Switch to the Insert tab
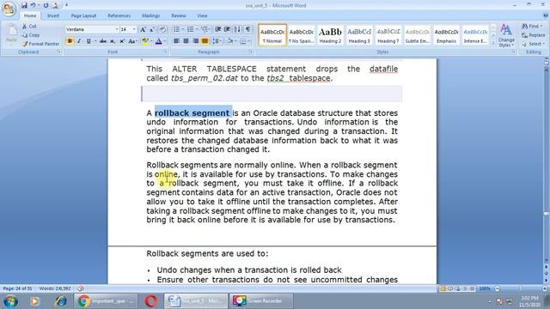This screenshot has width=550, height=309. click(53, 15)
